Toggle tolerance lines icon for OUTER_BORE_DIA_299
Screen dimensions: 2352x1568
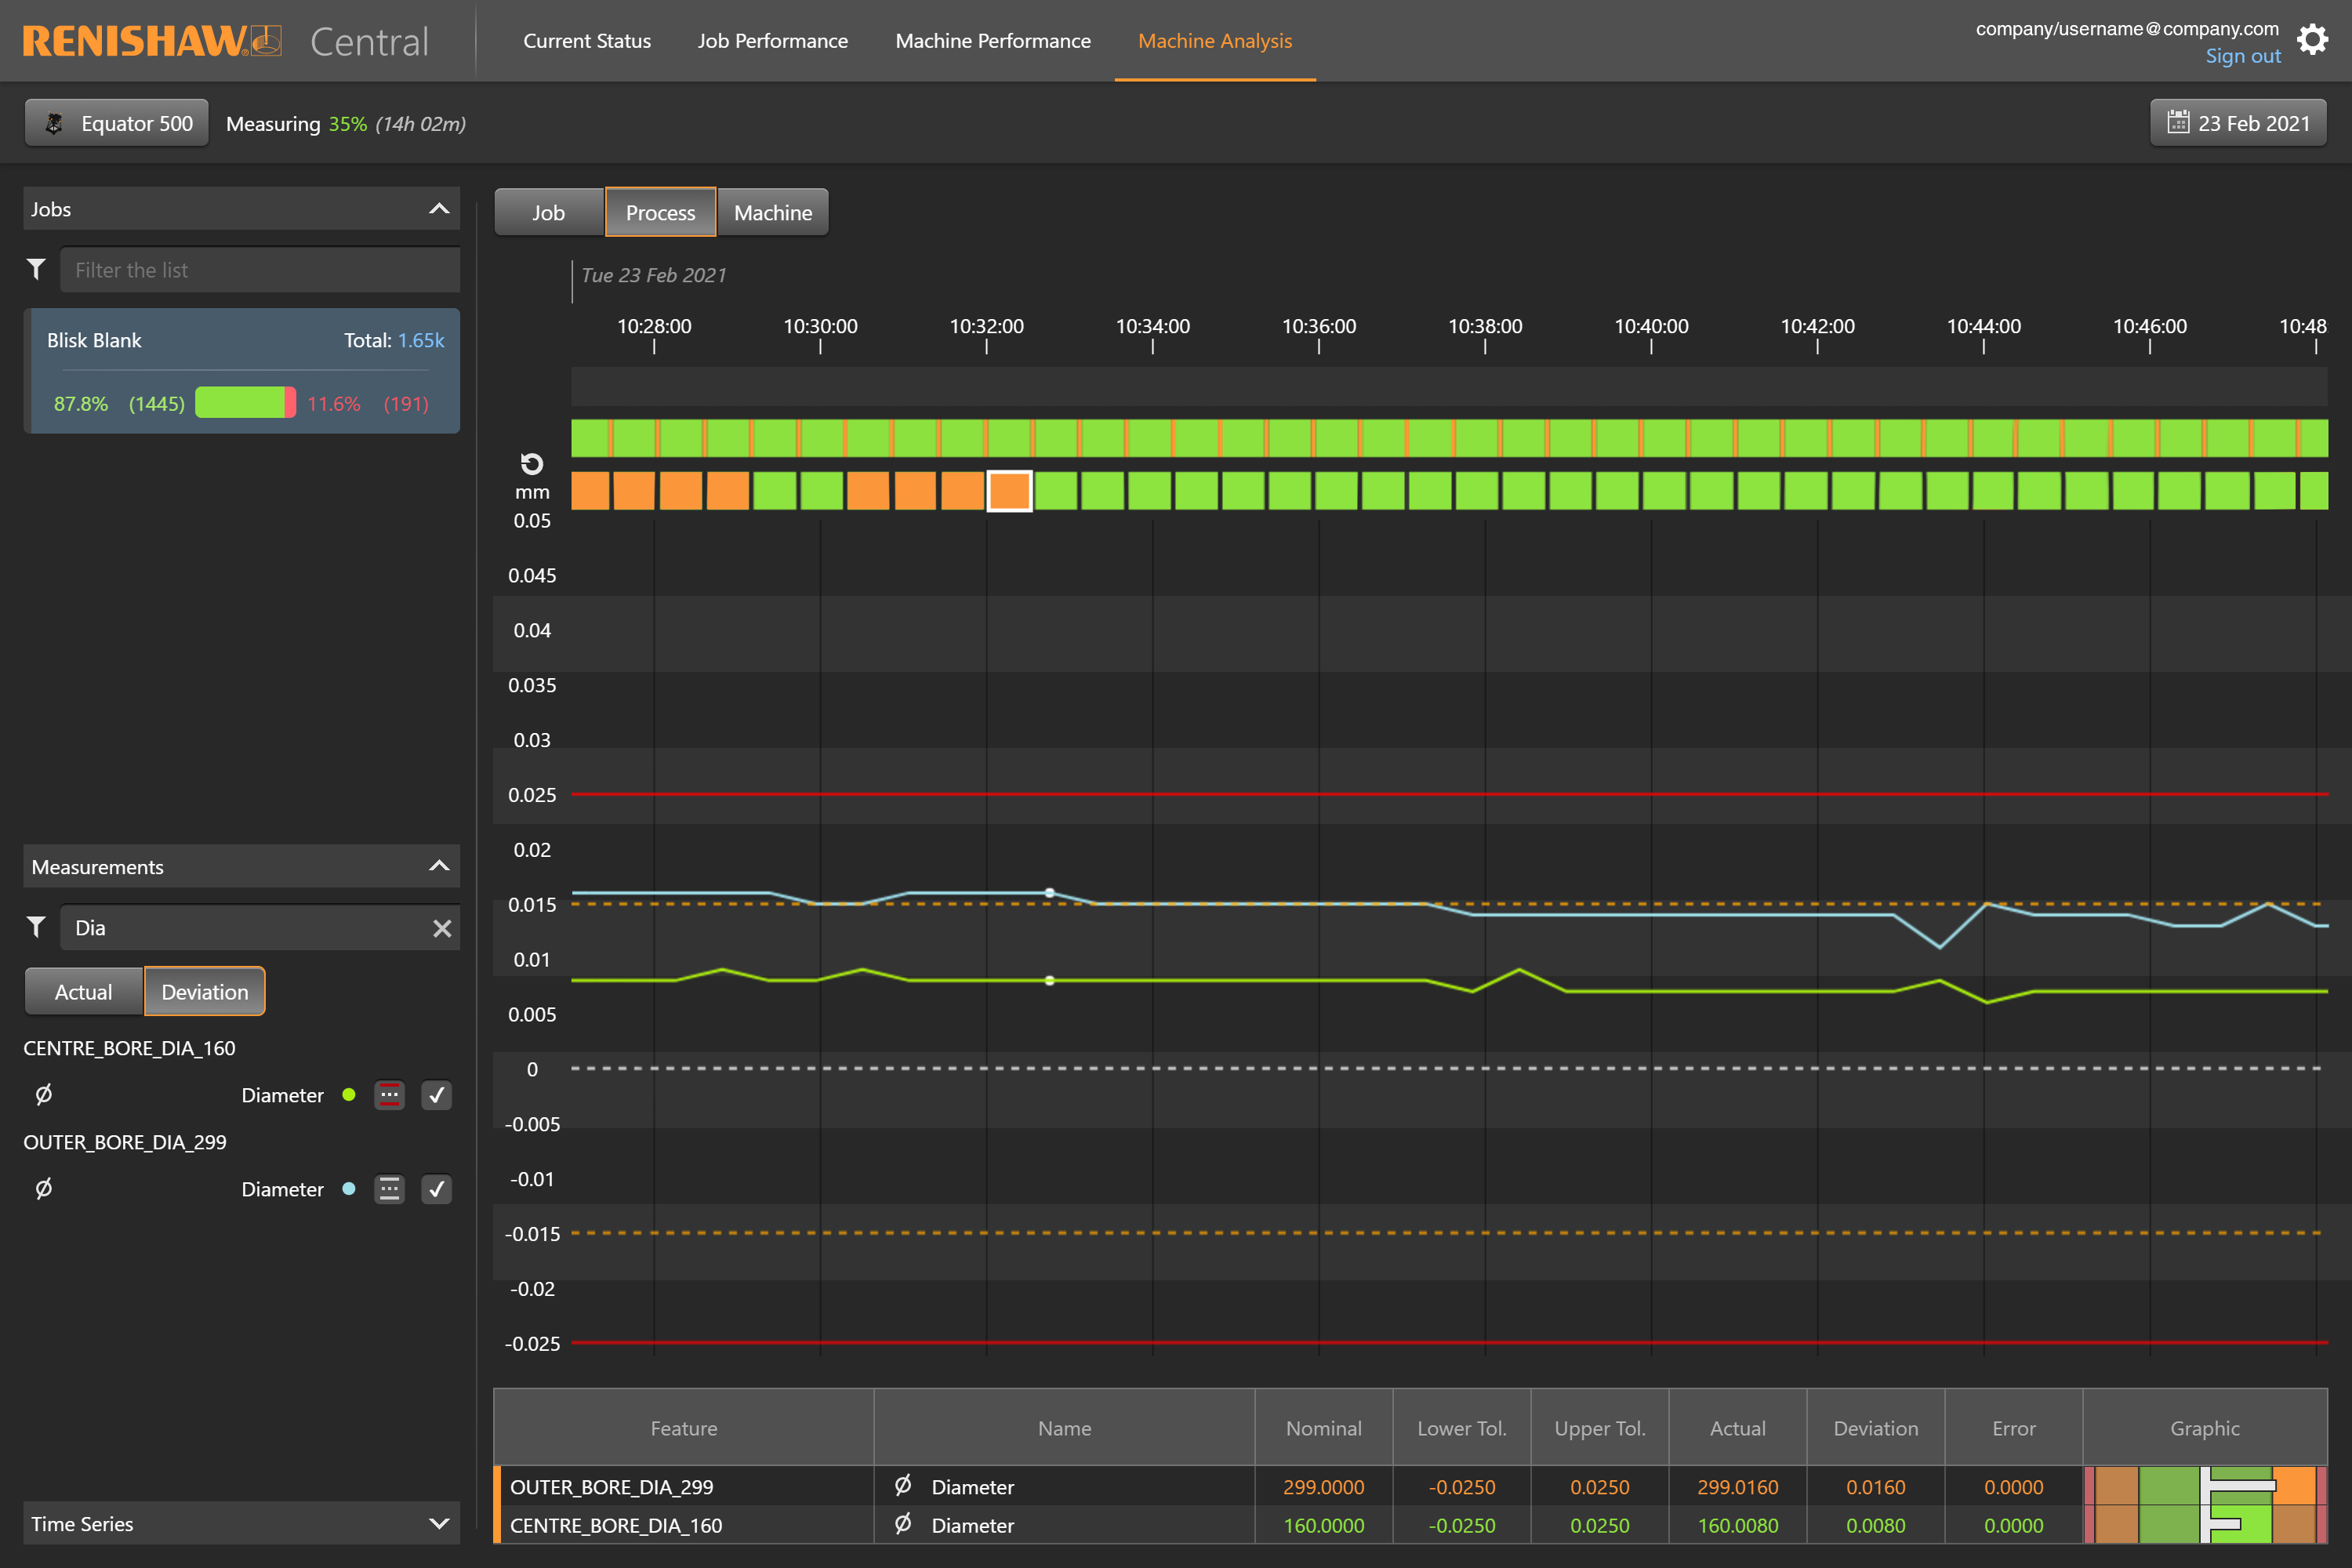pos(390,1189)
